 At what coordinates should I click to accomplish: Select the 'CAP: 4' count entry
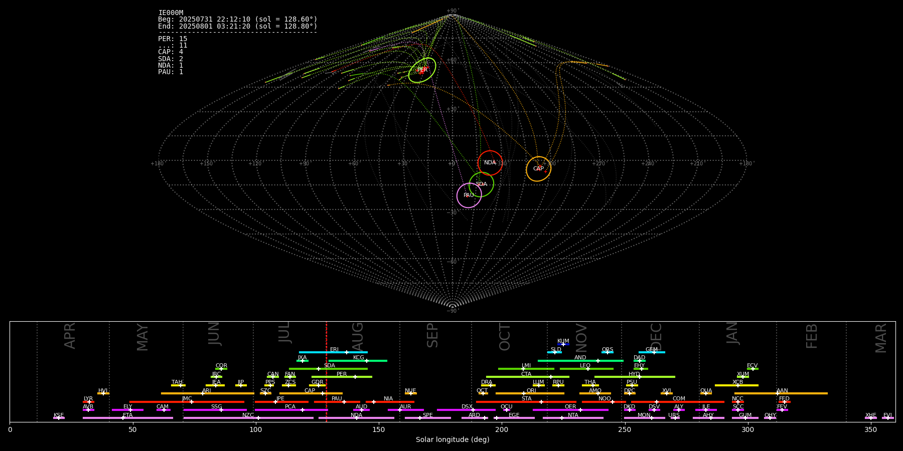pyautogui.click(x=171, y=52)
